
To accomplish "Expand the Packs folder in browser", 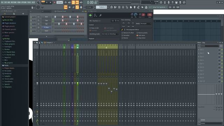I will pos(6,65).
